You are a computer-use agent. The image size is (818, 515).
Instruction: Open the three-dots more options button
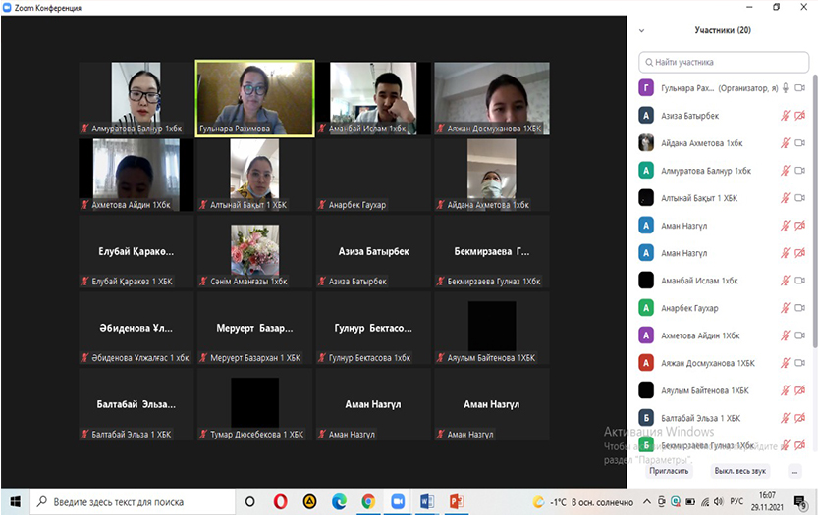click(x=793, y=471)
